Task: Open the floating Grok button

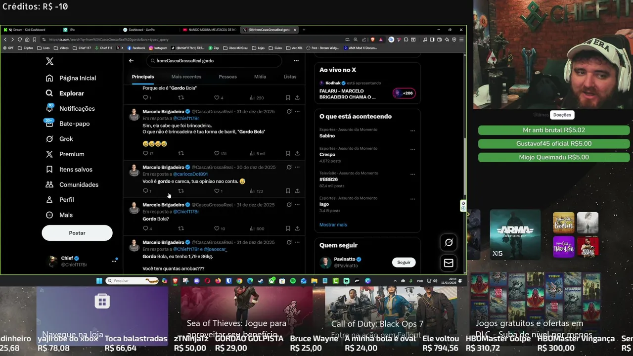Action: pos(449,242)
